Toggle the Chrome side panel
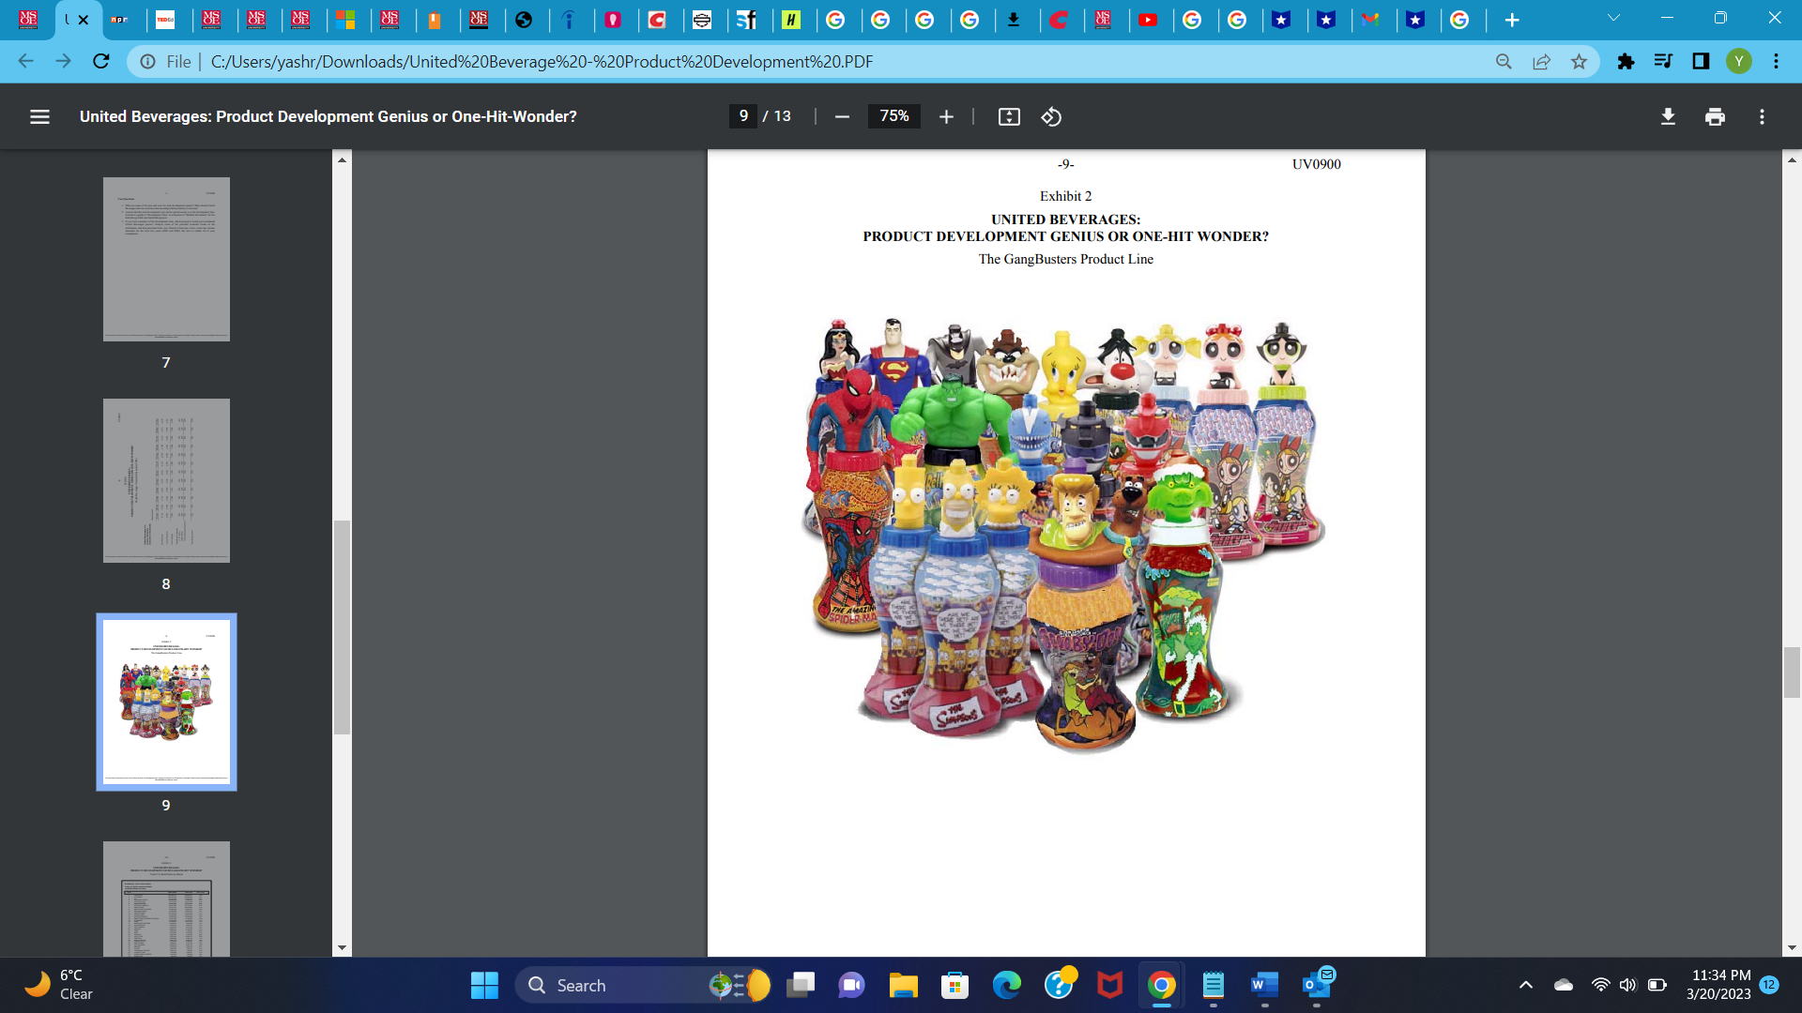Image resolution: width=1802 pixels, height=1013 pixels. tap(1701, 61)
